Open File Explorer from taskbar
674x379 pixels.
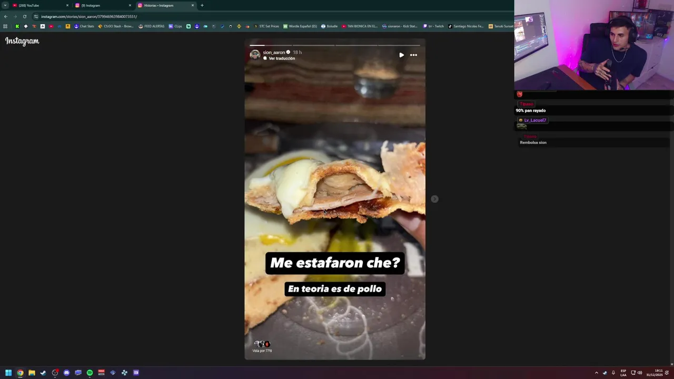click(32, 373)
